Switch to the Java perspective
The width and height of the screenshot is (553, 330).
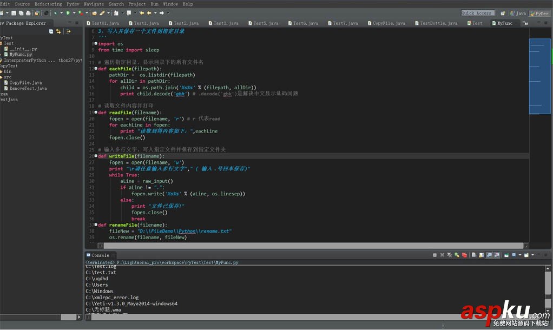pos(518,13)
